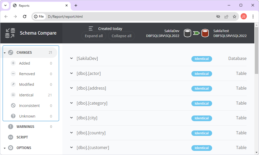Click the Database type label
The image size is (259, 155).
tap(237, 58)
